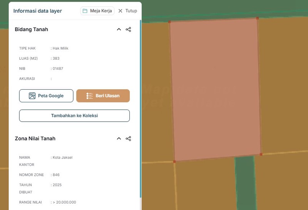This screenshot has height=210, width=308.
Task: Click Tambahkan ke Koleksi button
Action: pyautogui.click(x=74, y=115)
